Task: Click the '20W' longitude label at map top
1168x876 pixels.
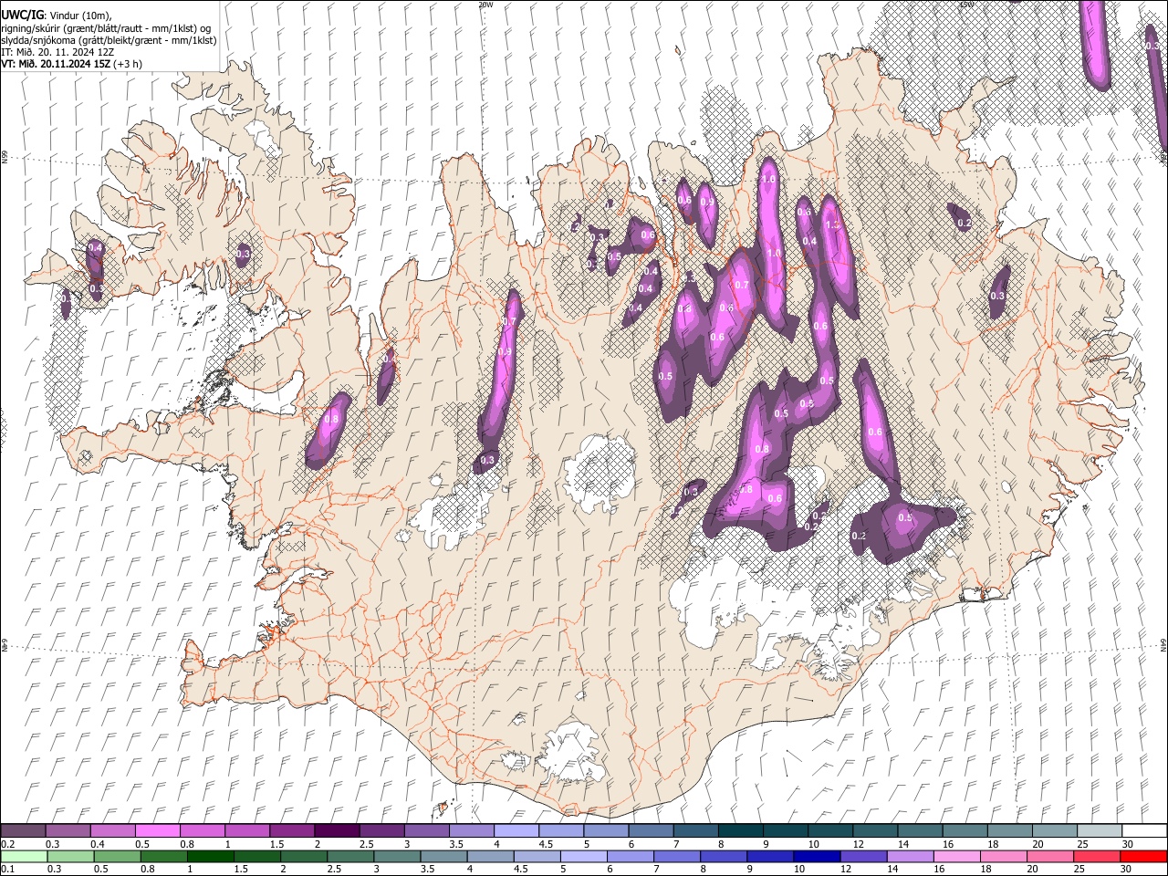Action: point(485,5)
